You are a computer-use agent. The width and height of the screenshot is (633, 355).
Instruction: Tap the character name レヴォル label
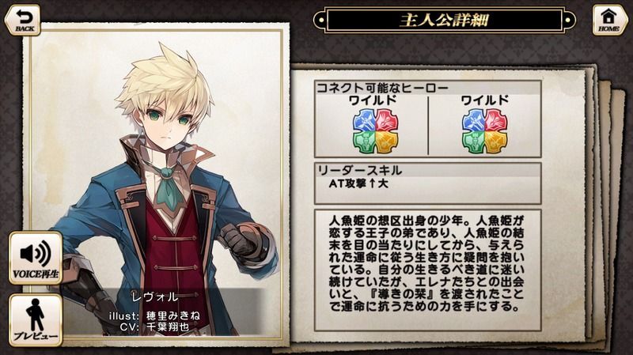(155, 296)
